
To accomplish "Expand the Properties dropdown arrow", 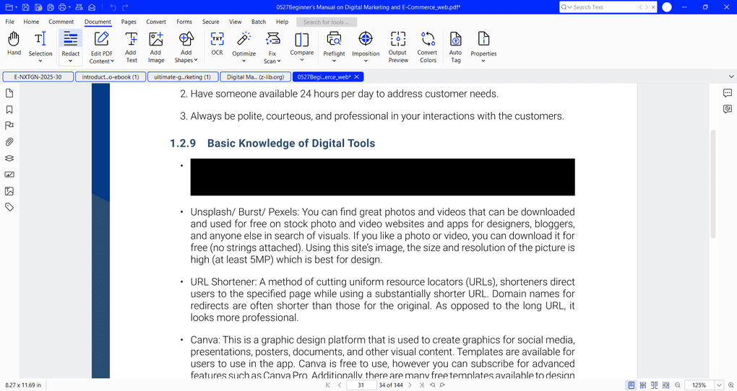I will point(483,61).
